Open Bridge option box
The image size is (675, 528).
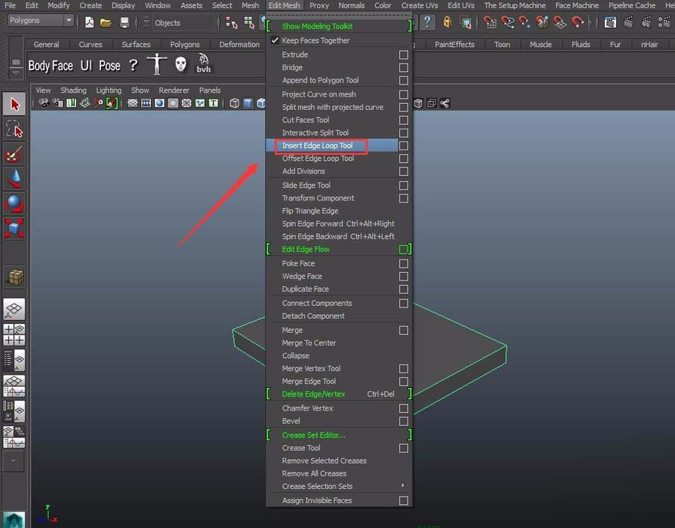404,67
